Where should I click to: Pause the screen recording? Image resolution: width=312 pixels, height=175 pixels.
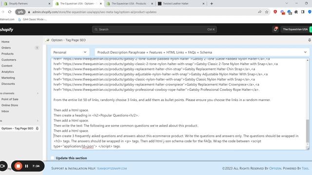[26, 166]
